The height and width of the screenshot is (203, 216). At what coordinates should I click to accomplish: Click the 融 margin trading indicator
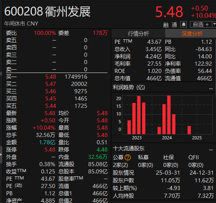click(166, 25)
